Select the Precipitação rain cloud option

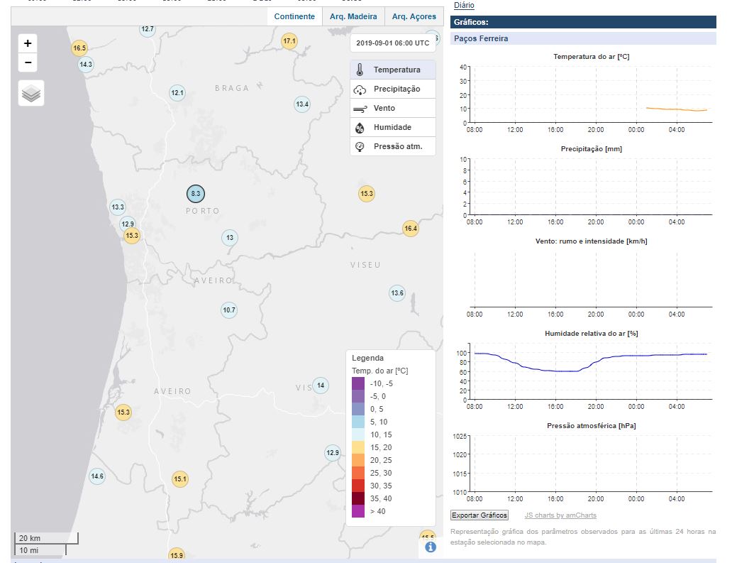[x=393, y=89]
